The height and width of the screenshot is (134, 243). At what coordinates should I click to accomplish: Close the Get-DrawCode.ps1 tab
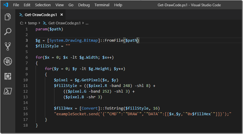click(62, 15)
